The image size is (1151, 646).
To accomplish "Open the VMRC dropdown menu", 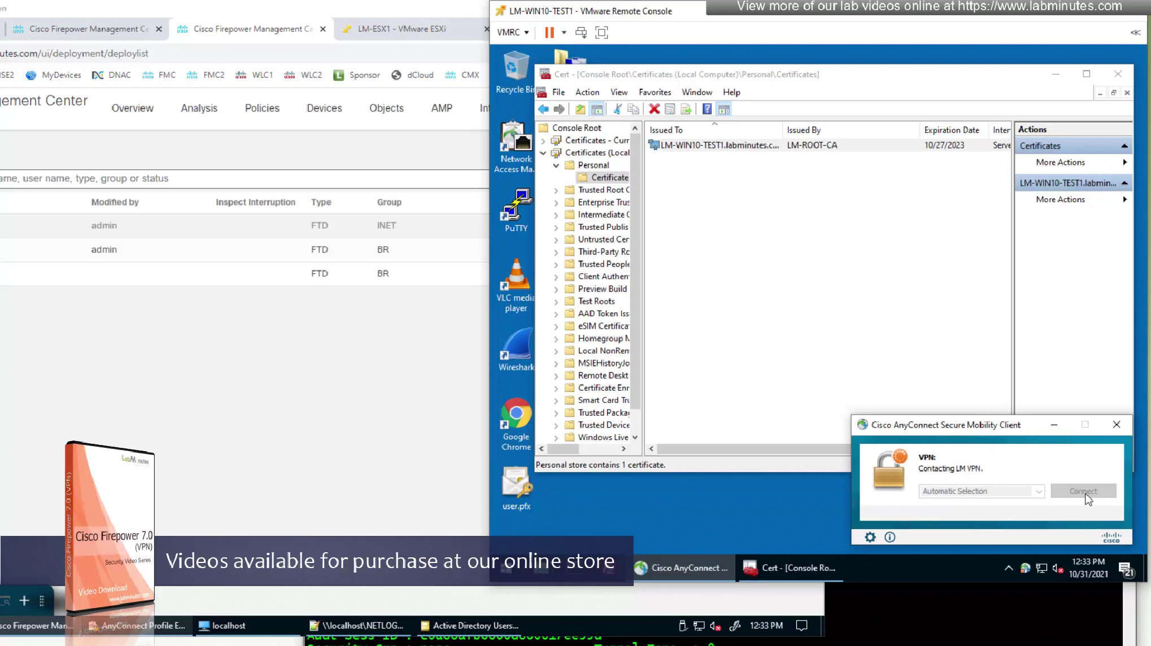I will [512, 32].
